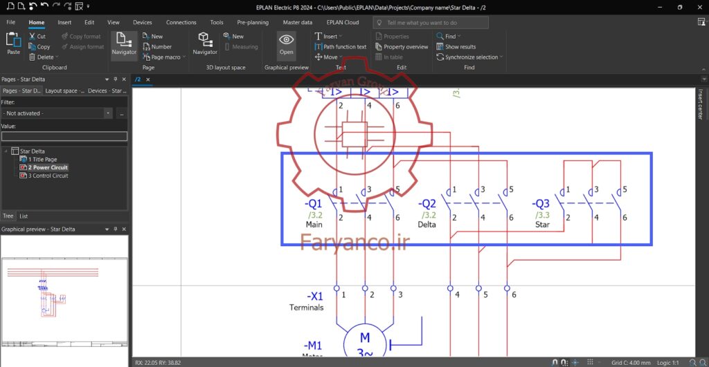Screen dimensions: 709x367
Task: Click the Synchronize selection icon
Action: coord(440,57)
